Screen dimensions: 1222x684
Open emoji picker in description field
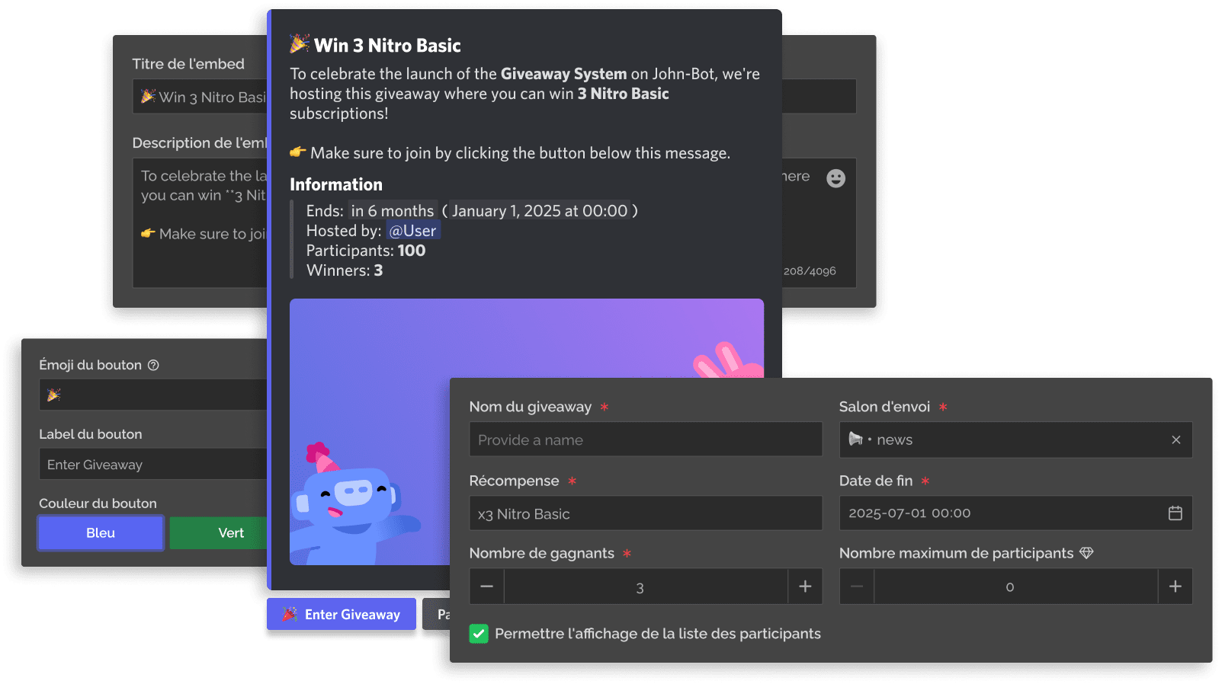pyautogui.click(x=836, y=178)
